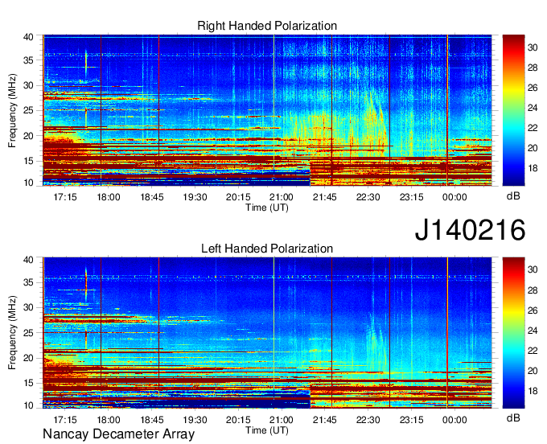This screenshot has height=444, width=547.
Task: Click the 17:15 tick label on top plot
Action: click(65, 197)
